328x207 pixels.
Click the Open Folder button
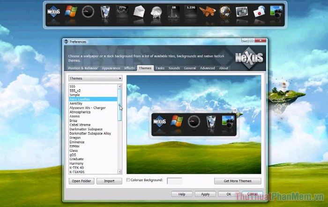pos(82,181)
